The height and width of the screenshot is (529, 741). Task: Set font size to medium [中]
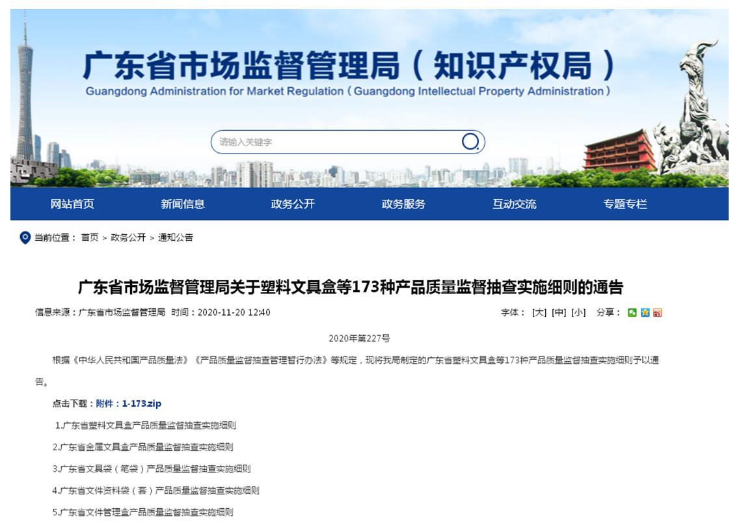coord(559,312)
